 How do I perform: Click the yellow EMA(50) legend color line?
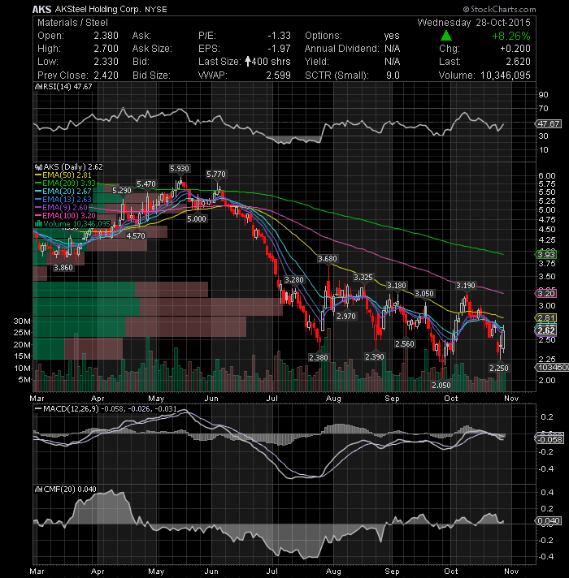[38, 175]
